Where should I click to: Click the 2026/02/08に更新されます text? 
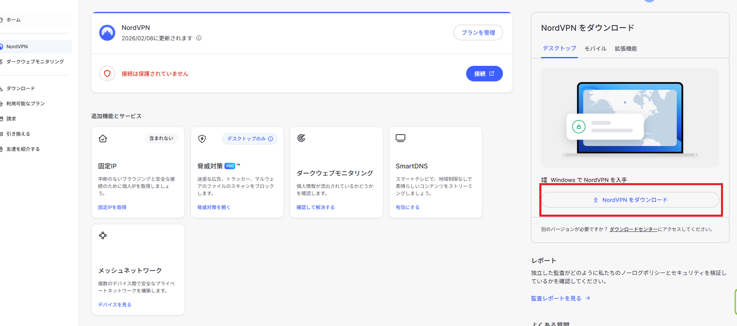[157, 38]
